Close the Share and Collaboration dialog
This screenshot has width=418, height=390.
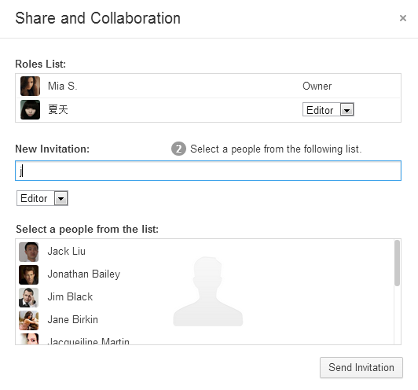coord(403,18)
